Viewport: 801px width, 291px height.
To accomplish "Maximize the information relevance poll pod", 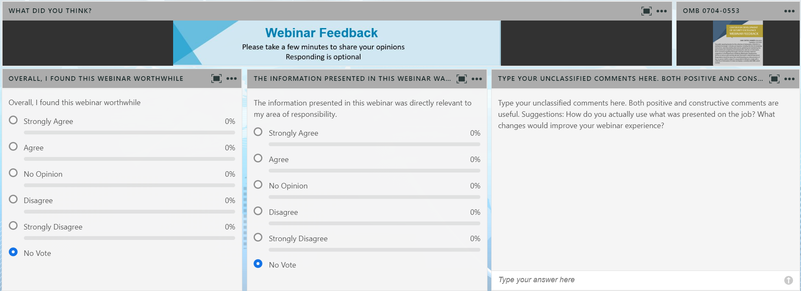I will tap(461, 79).
